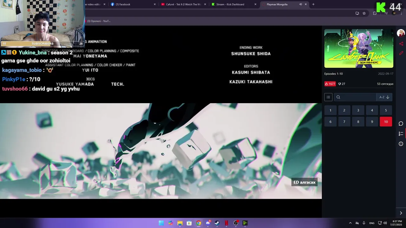
Task: Open the Cyberpunk Edgerunners poster thumbnail
Action: 359,48
